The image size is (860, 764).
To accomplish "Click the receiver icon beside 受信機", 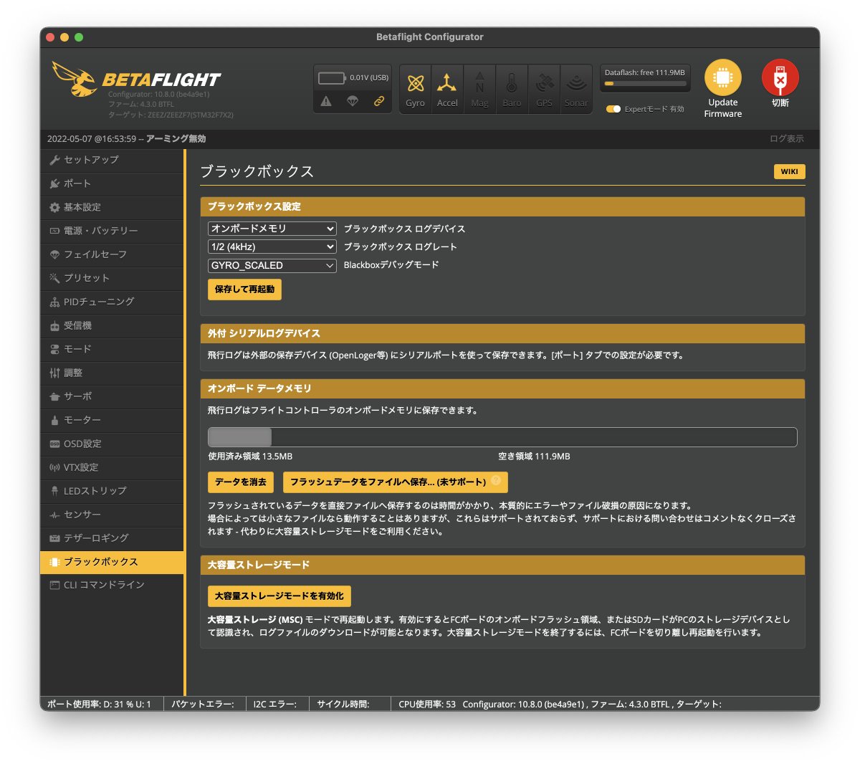I will [x=54, y=325].
